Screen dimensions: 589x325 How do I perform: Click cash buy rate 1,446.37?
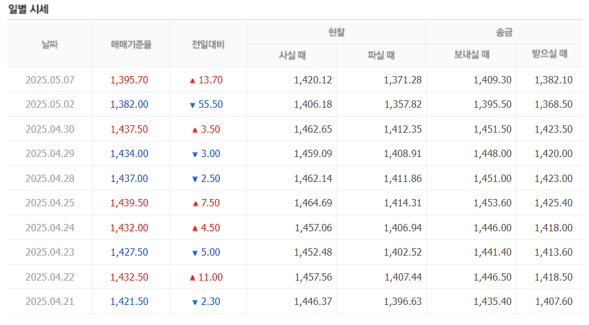pos(313,301)
